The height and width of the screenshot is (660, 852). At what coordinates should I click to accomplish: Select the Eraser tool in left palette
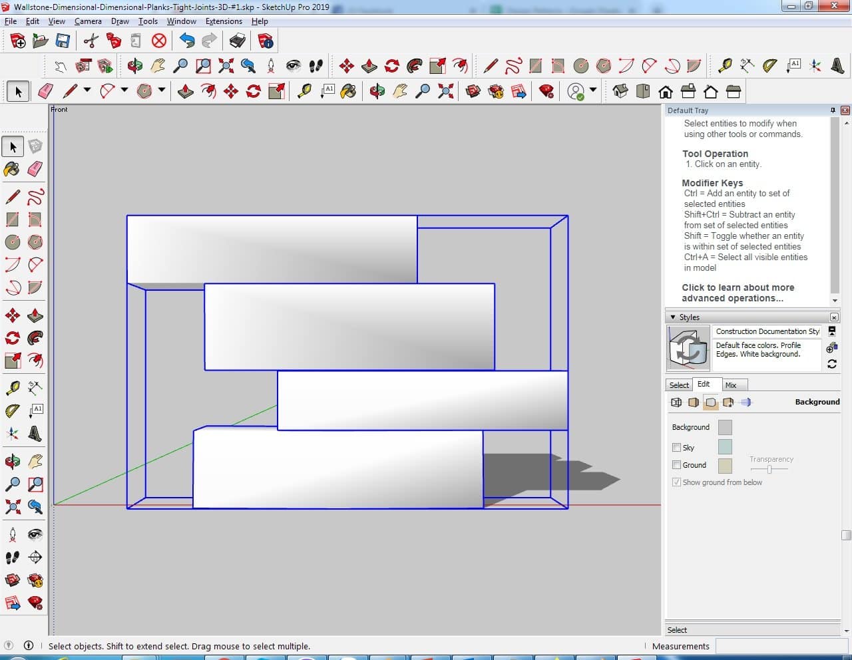(x=35, y=169)
